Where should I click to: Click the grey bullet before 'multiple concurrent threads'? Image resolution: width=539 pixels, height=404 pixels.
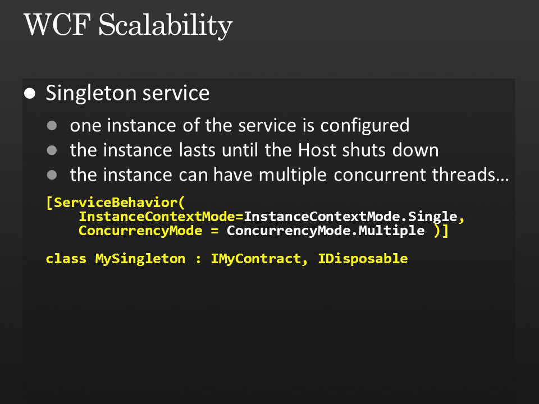click(x=52, y=175)
